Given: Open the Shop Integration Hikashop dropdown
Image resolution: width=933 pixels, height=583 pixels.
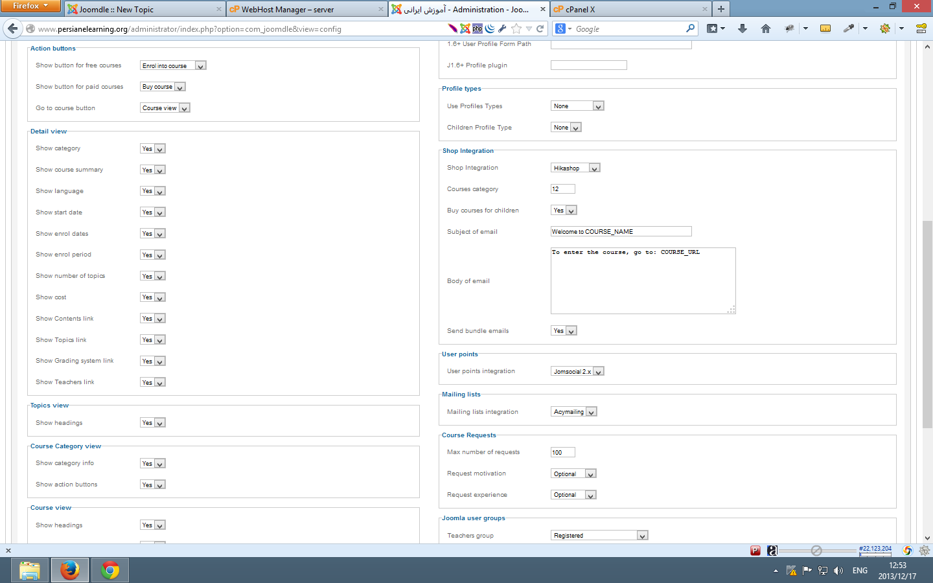Looking at the screenshot, I should click(575, 168).
